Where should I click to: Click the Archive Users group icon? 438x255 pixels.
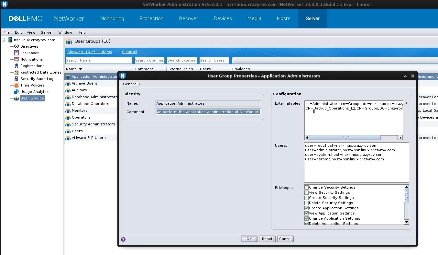(68, 84)
